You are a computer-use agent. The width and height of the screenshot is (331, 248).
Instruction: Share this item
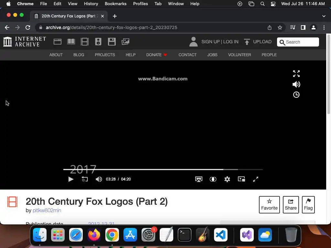pos(291,204)
